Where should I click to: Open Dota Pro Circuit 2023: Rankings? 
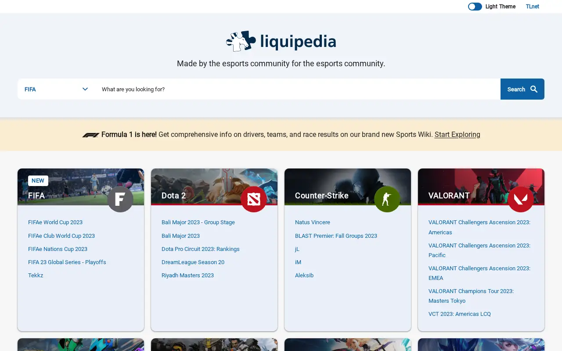(201, 249)
